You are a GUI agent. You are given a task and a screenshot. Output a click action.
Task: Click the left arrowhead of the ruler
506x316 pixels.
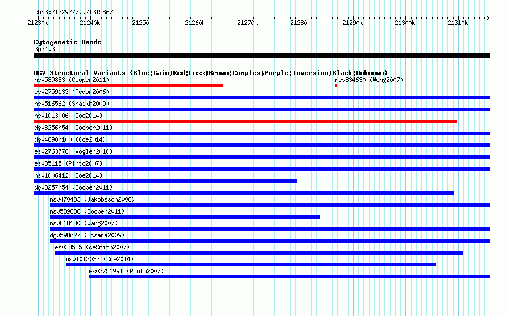point(35,18)
